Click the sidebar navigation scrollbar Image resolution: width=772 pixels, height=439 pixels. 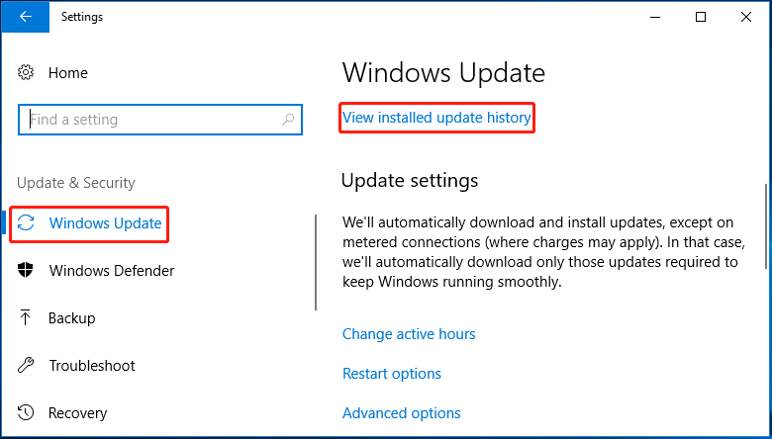[316, 262]
